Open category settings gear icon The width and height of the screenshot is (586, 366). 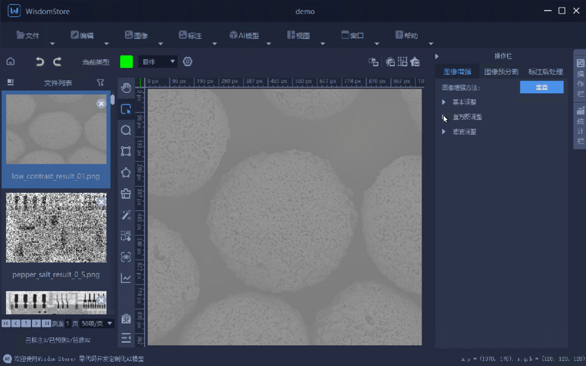coord(187,61)
